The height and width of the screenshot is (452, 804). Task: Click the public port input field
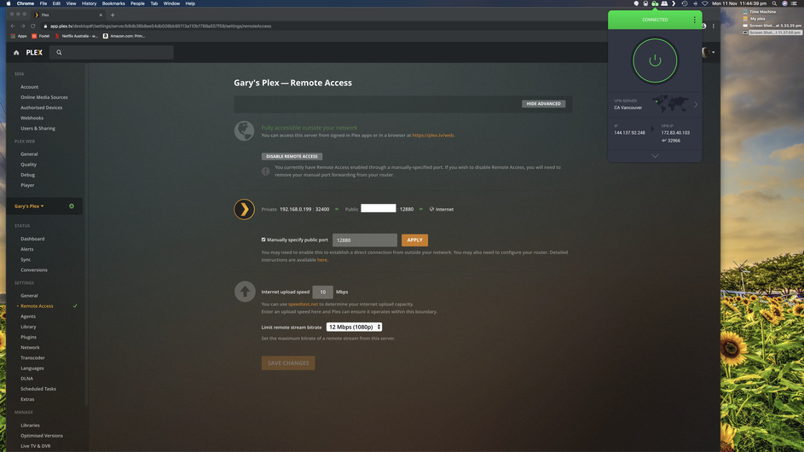click(x=365, y=240)
